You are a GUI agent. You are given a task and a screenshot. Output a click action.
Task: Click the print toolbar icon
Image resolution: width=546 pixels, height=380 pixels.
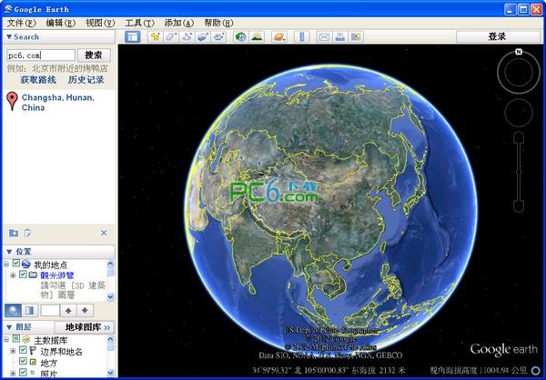(x=339, y=36)
